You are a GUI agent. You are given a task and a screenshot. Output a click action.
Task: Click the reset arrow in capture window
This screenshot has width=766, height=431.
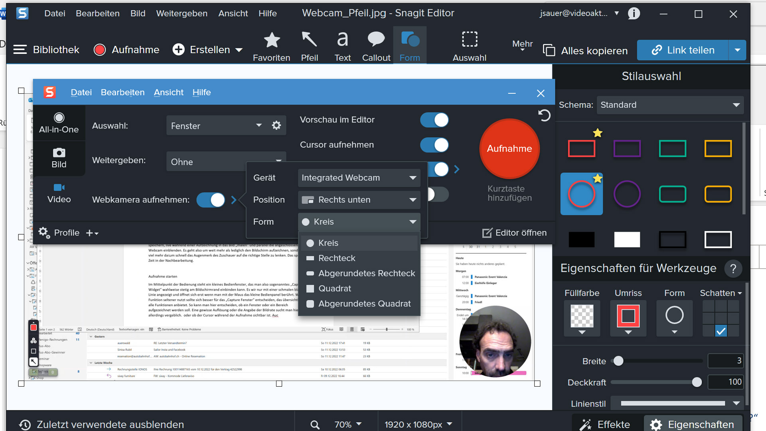tap(544, 116)
